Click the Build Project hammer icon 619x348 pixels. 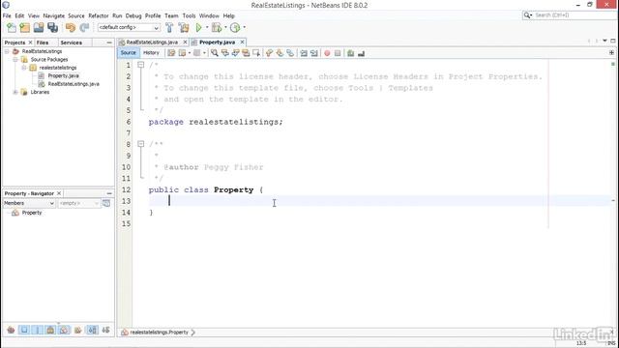169,28
